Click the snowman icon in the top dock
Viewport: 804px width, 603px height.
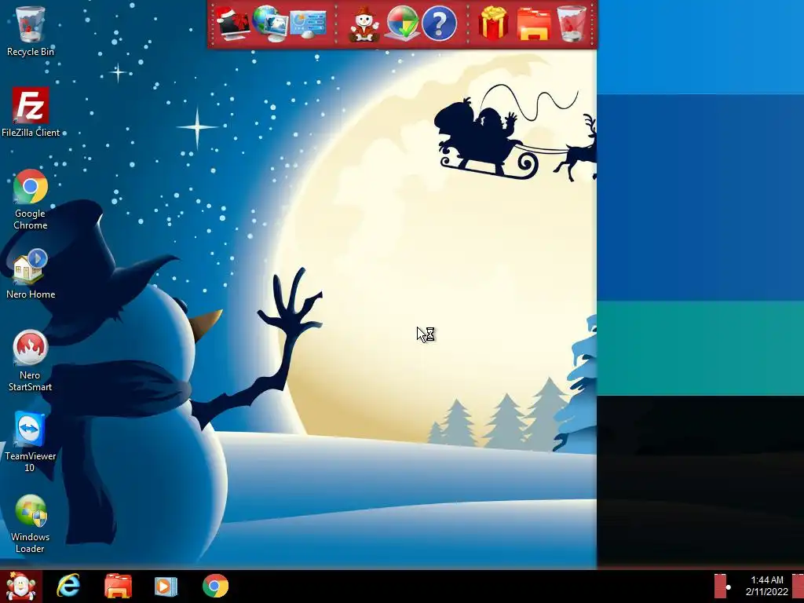(364, 24)
